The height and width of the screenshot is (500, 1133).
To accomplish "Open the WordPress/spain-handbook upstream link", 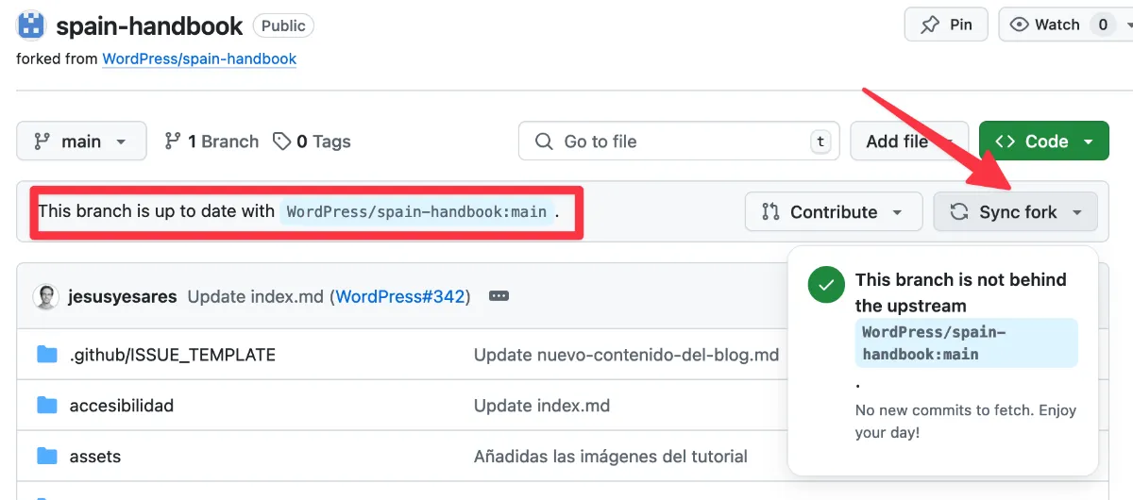I will click(199, 58).
